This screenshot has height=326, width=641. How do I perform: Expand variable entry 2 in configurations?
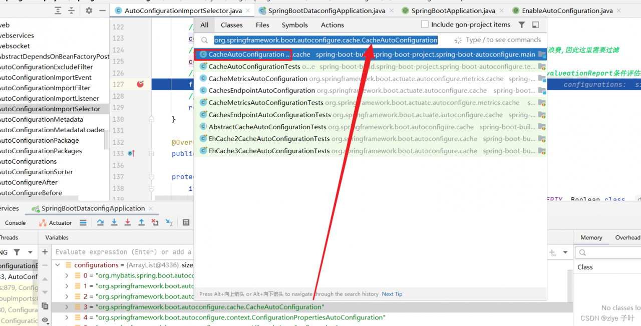68,296
